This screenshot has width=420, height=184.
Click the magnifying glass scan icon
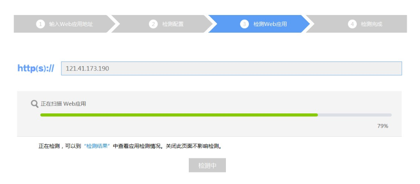pyautogui.click(x=34, y=104)
